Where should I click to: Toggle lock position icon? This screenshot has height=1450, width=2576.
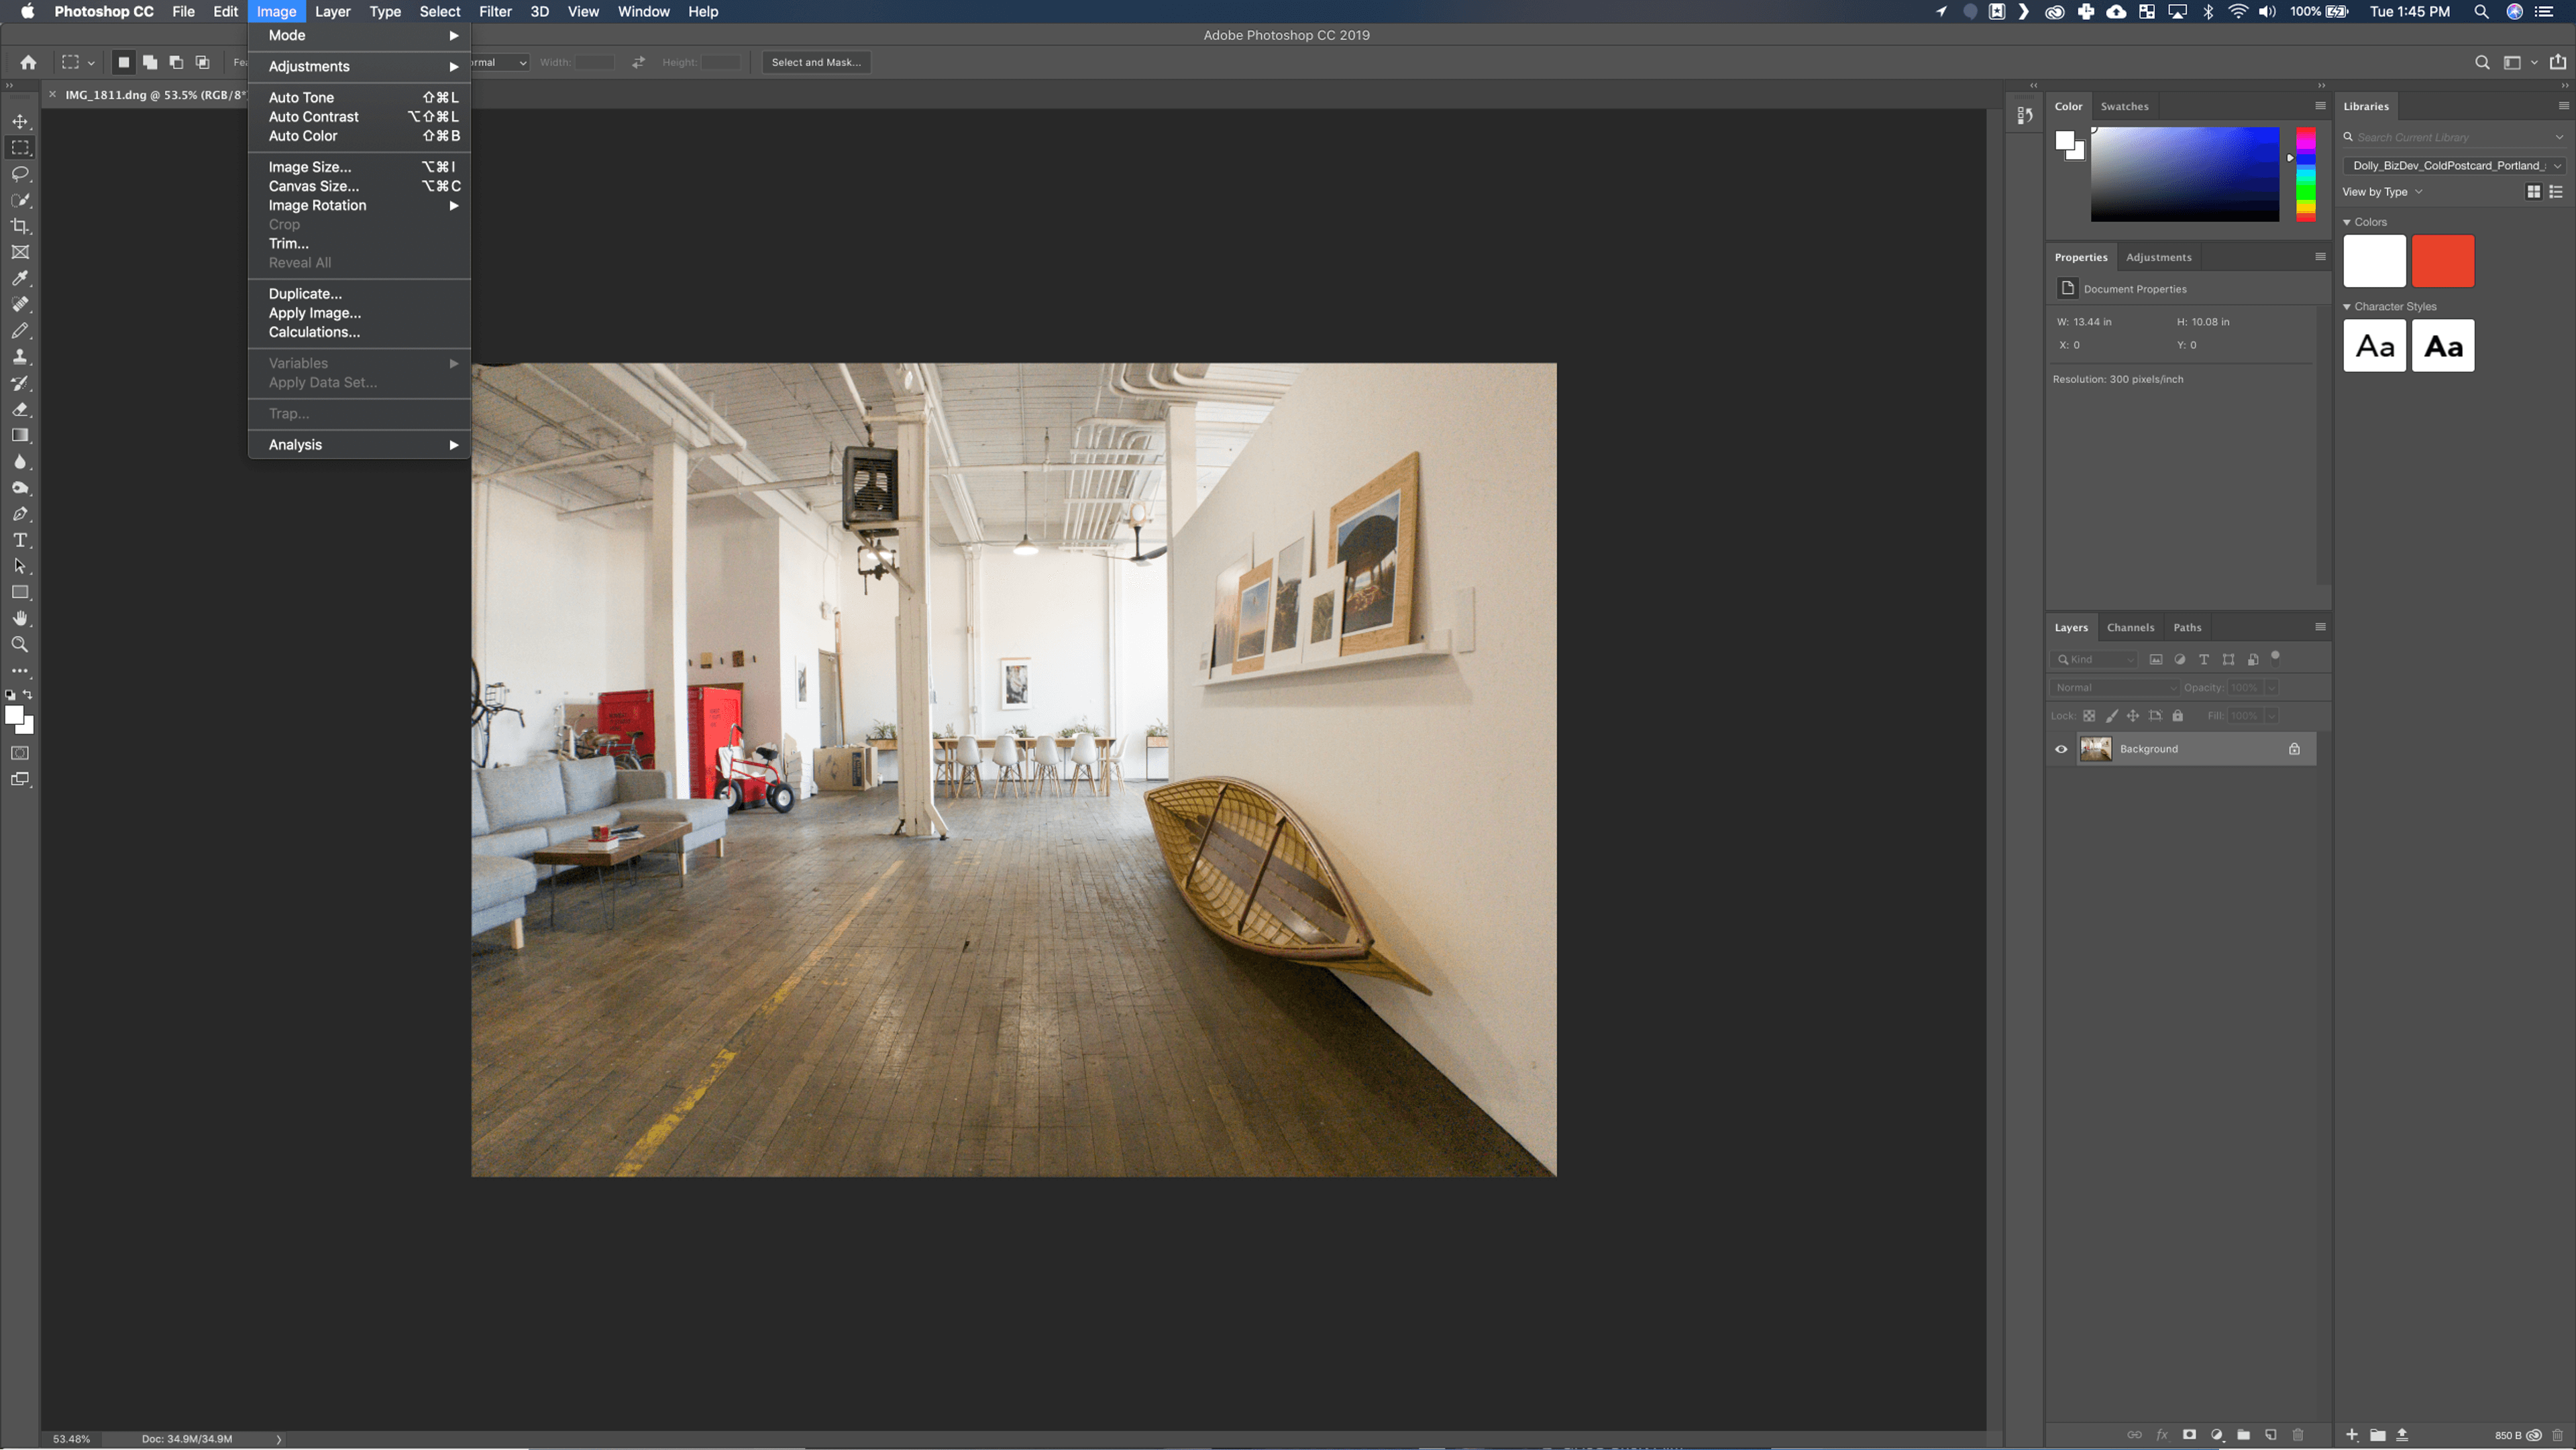point(2133,716)
